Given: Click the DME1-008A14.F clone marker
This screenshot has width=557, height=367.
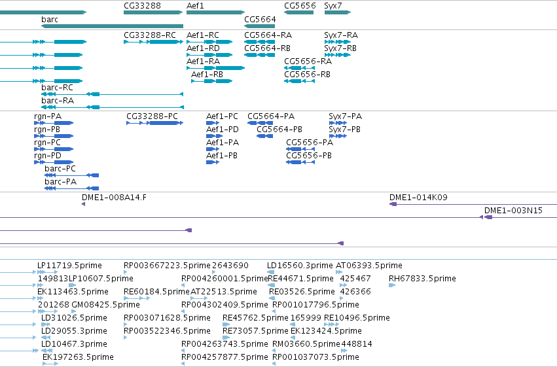Looking at the screenshot, I should [84, 204].
